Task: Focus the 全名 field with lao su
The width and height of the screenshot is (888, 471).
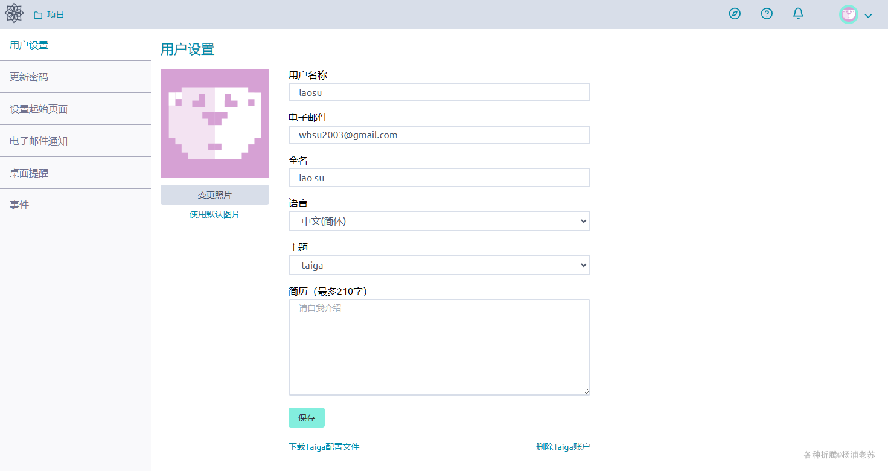Action: tap(439, 178)
